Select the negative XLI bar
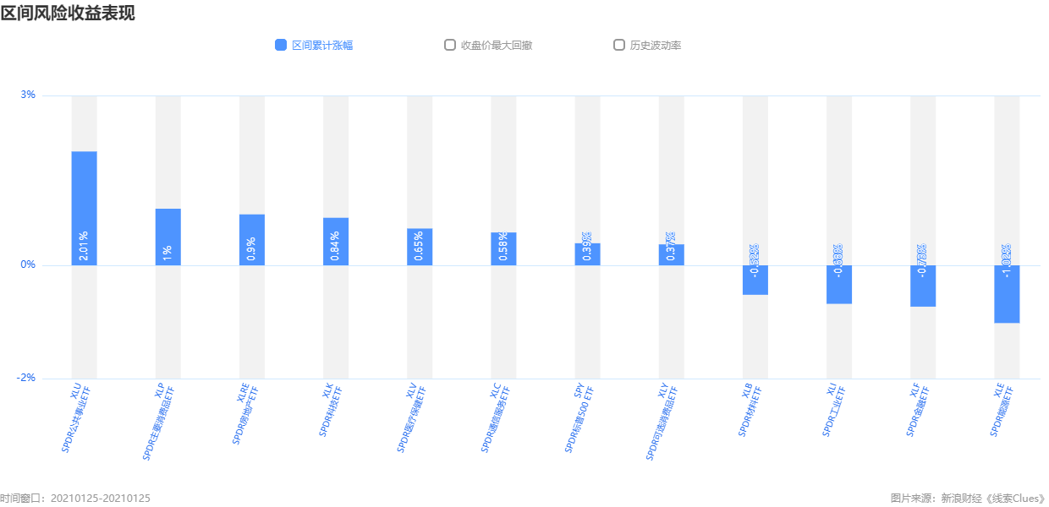 (x=839, y=284)
